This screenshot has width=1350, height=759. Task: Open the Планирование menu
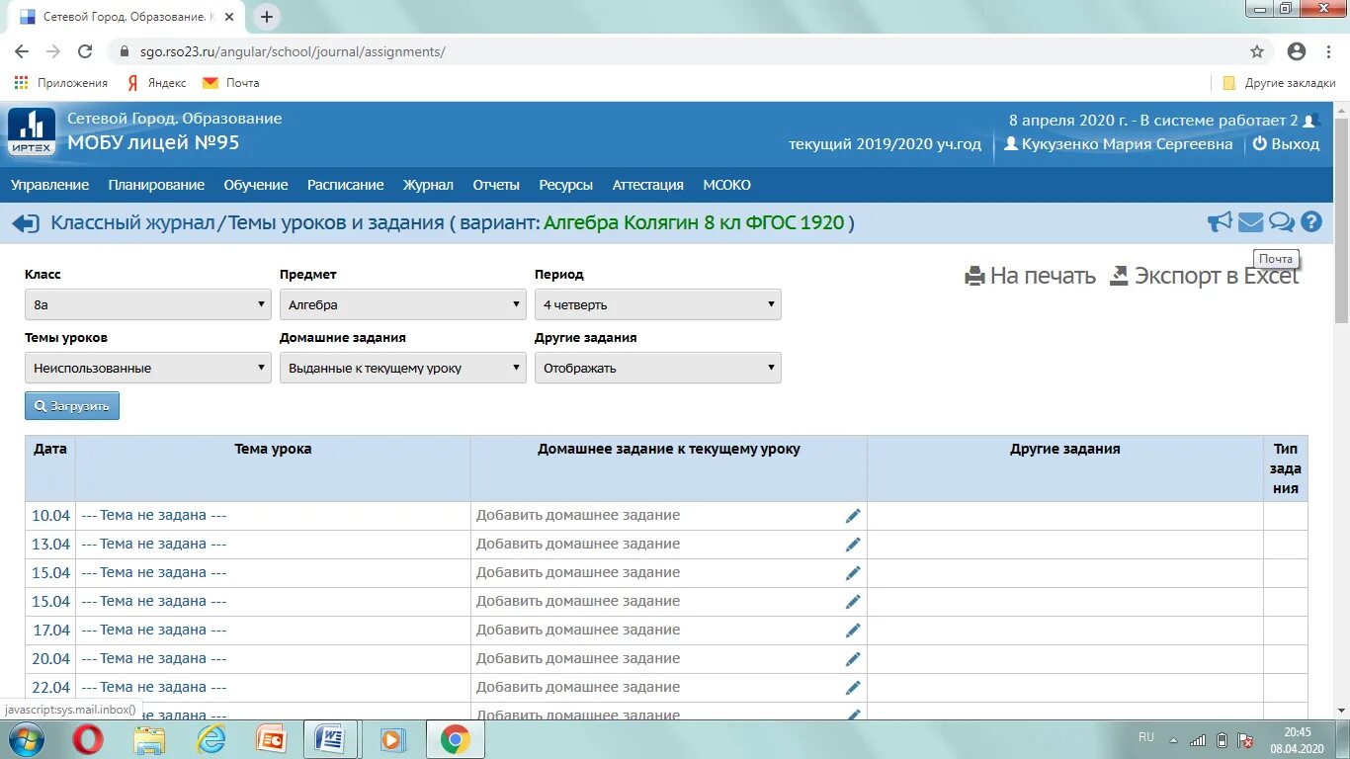[x=156, y=185]
